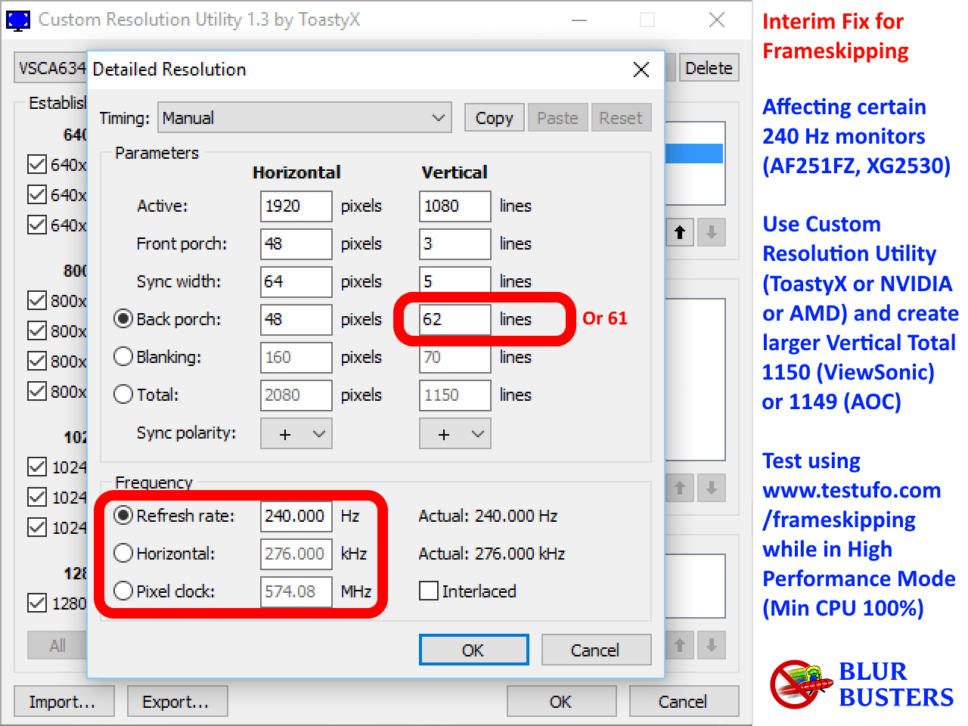Select the Blanking radio button
The width and height of the screenshot is (968, 726).
click(x=123, y=356)
